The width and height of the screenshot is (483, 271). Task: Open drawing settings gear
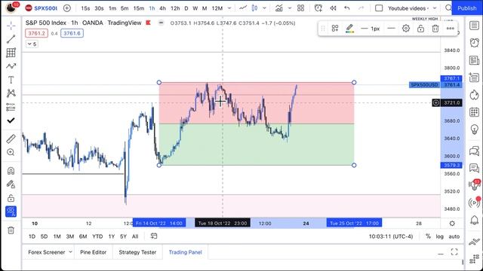[x=406, y=29]
